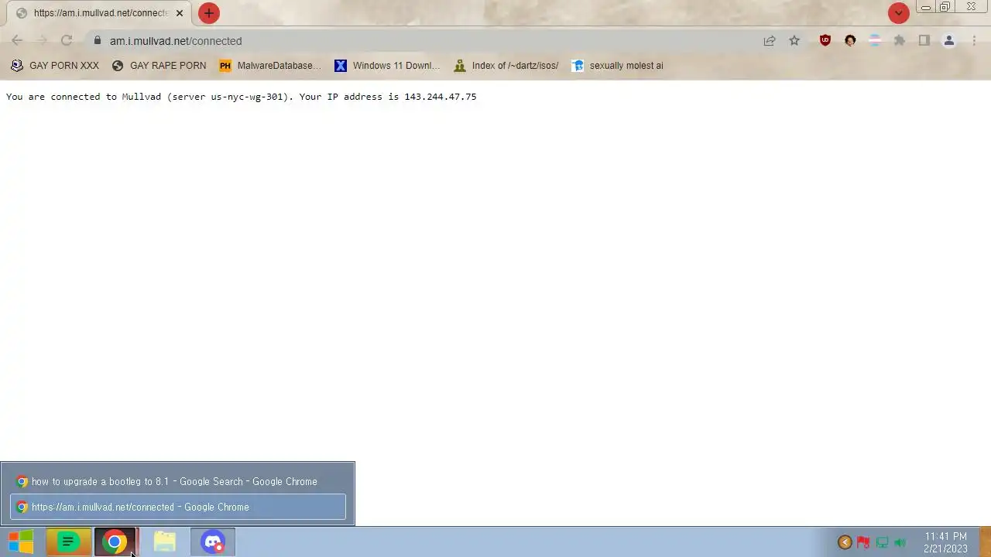Open the Index of /~dartz/isos/ bookmark

coord(506,66)
